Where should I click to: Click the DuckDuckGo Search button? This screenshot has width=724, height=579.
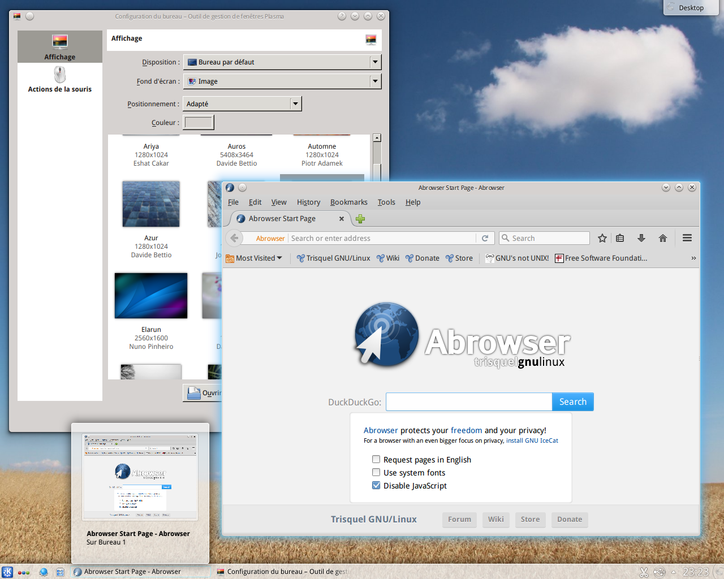coord(572,402)
